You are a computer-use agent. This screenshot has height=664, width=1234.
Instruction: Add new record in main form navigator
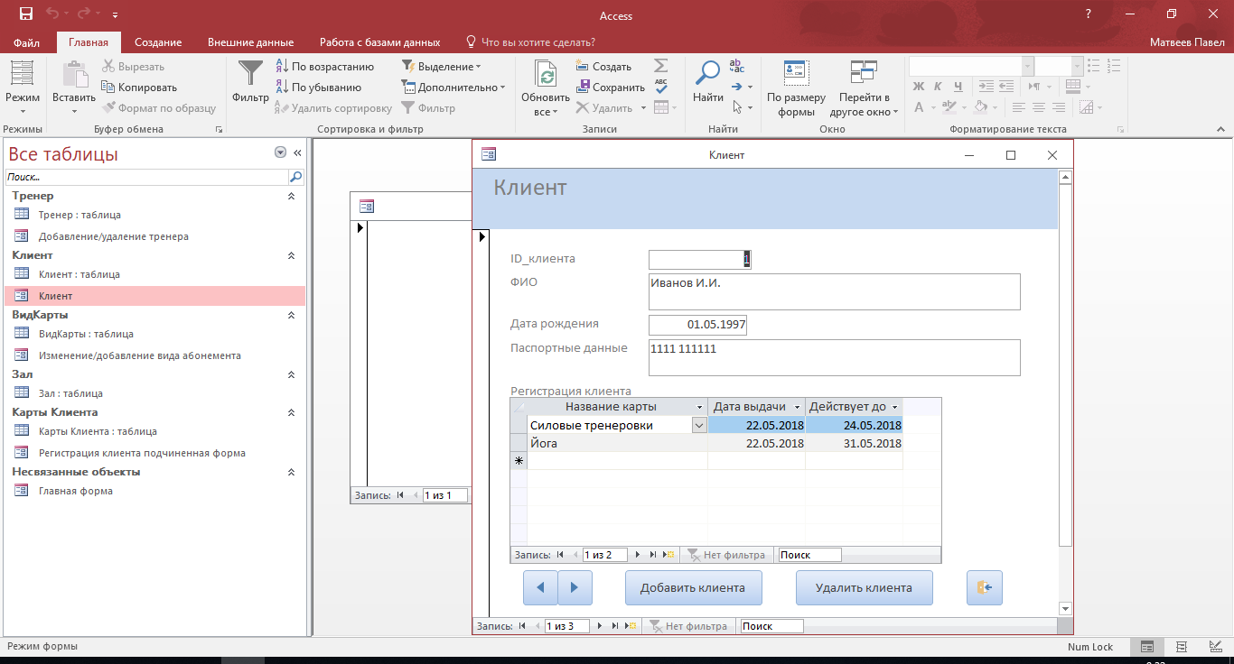(630, 626)
